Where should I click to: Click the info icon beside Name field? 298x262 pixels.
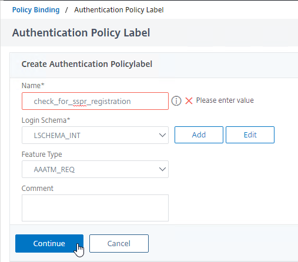tap(176, 101)
